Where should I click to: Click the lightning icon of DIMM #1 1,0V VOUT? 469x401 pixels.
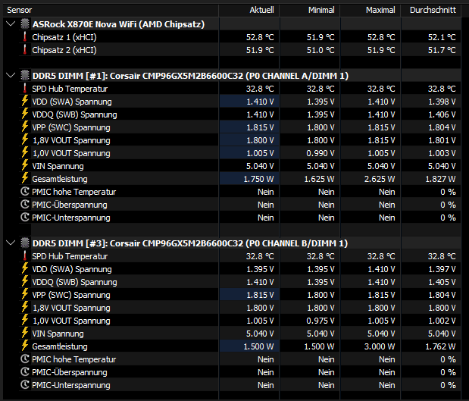pyautogui.click(x=25, y=152)
